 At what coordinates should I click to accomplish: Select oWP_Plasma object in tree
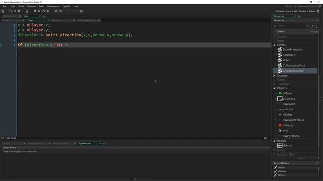point(291,136)
